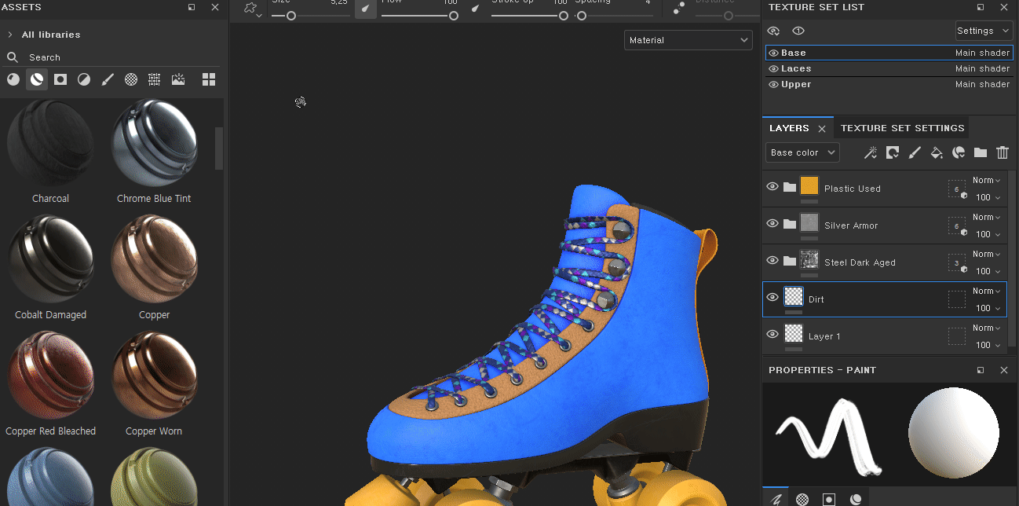Switch to Texture Set Settings tab

[902, 128]
